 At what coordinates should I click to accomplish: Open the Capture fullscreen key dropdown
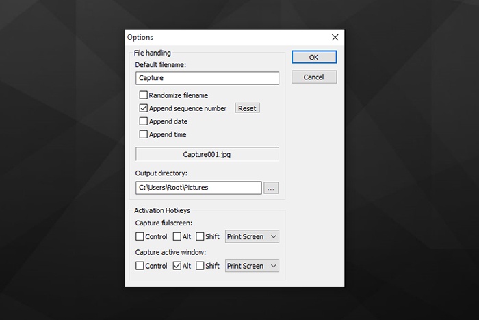pos(252,236)
